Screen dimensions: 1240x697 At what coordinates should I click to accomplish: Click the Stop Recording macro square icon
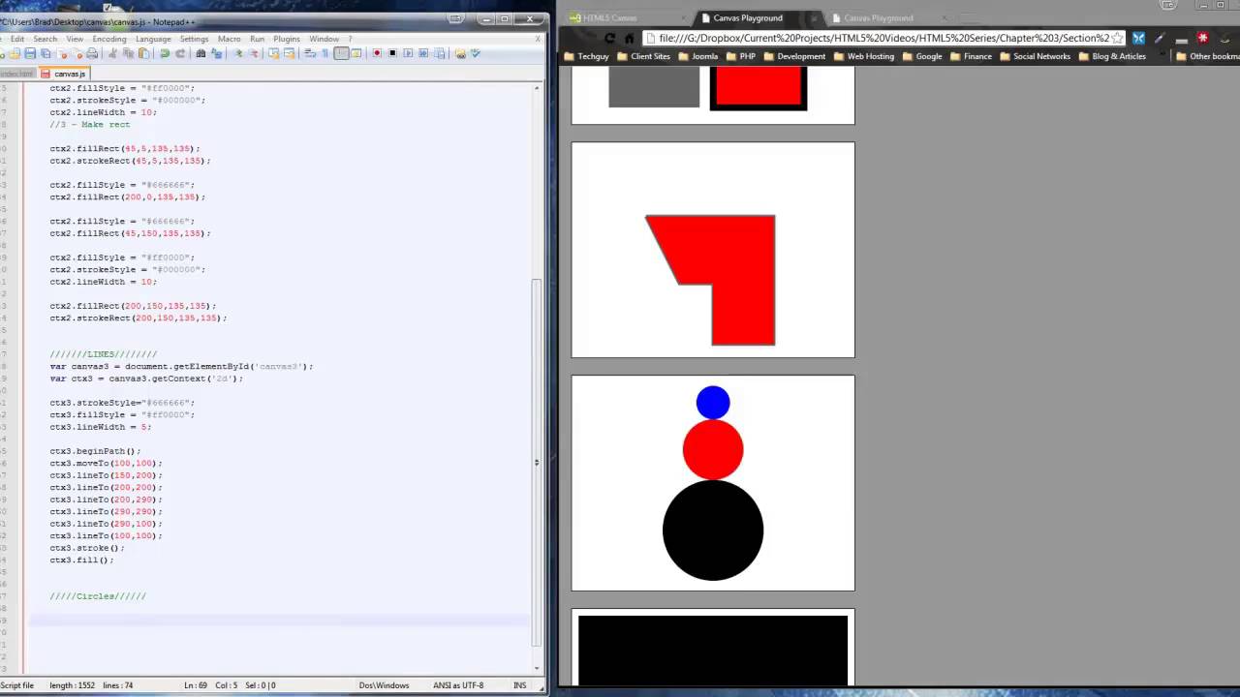392,53
